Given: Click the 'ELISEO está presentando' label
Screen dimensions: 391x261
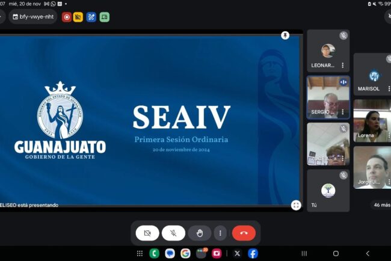Looking at the screenshot, I should (x=29, y=205).
